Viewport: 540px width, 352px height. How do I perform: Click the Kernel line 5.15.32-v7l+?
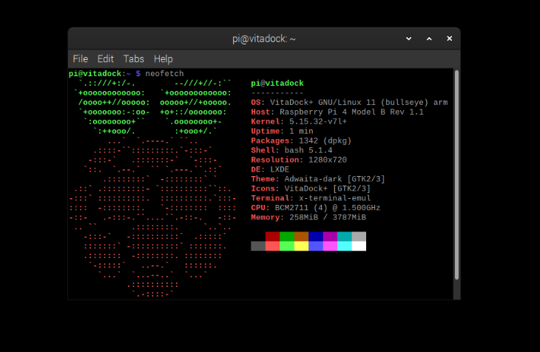click(x=299, y=121)
